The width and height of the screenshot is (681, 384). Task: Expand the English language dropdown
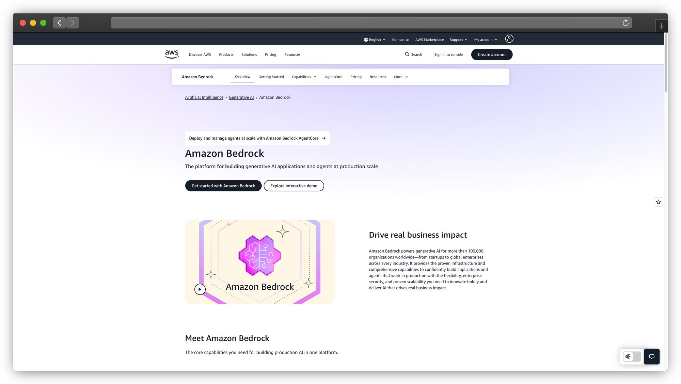tap(375, 40)
